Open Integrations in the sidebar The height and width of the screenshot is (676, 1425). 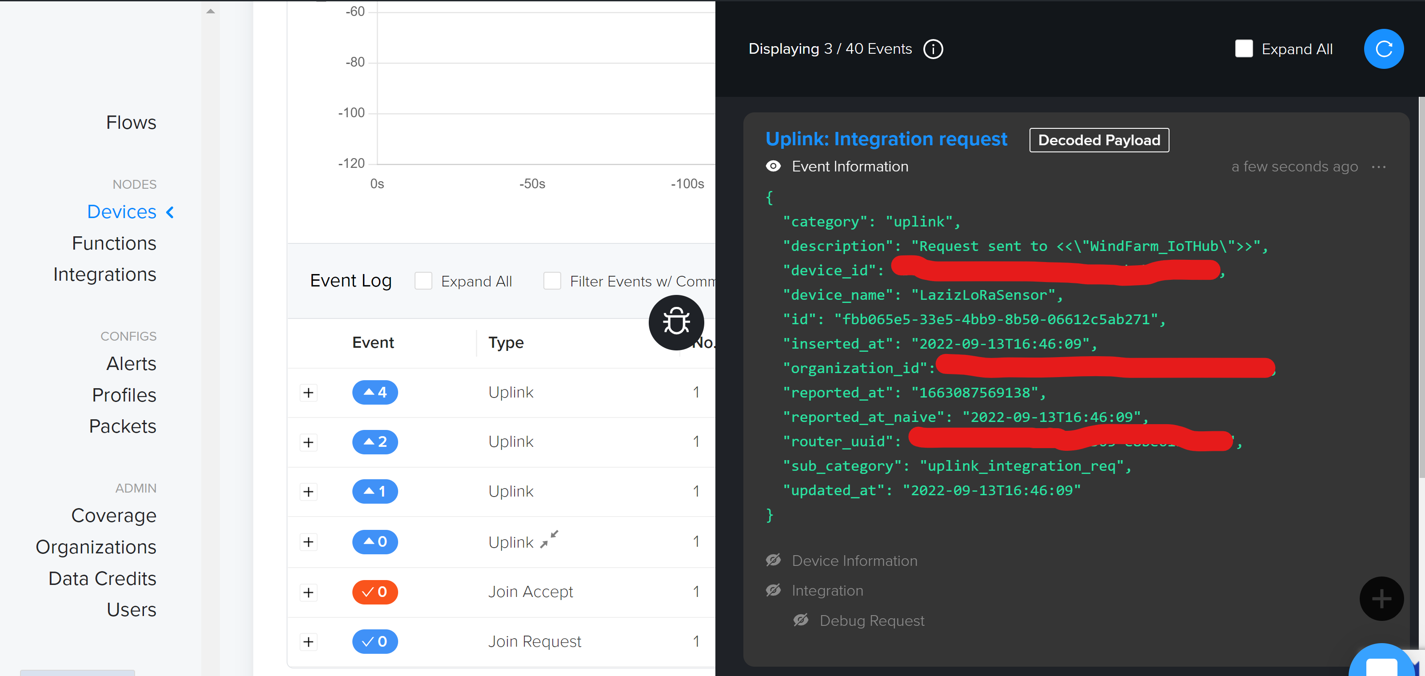104,274
